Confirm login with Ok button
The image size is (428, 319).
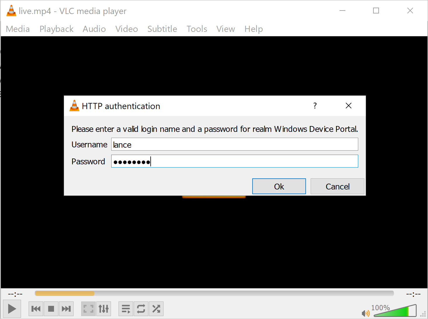(x=279, y=186)
